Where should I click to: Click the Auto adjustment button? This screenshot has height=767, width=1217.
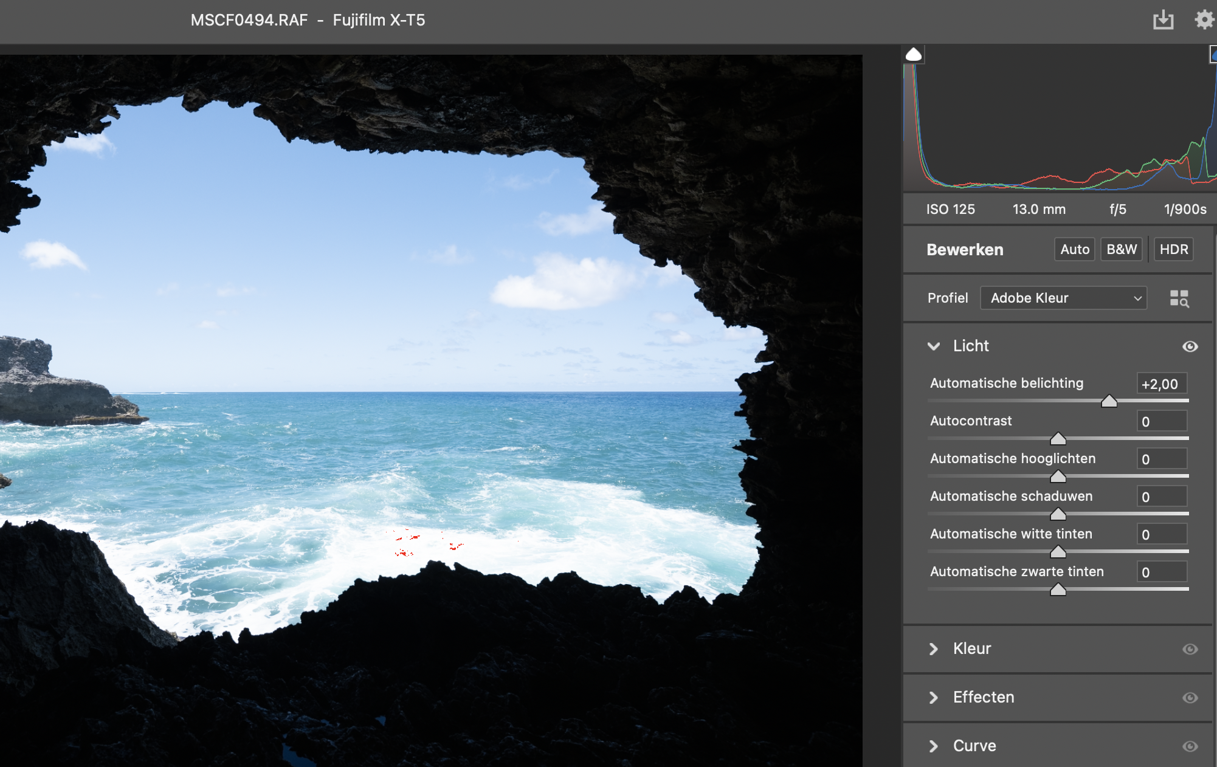point(1074,250)
